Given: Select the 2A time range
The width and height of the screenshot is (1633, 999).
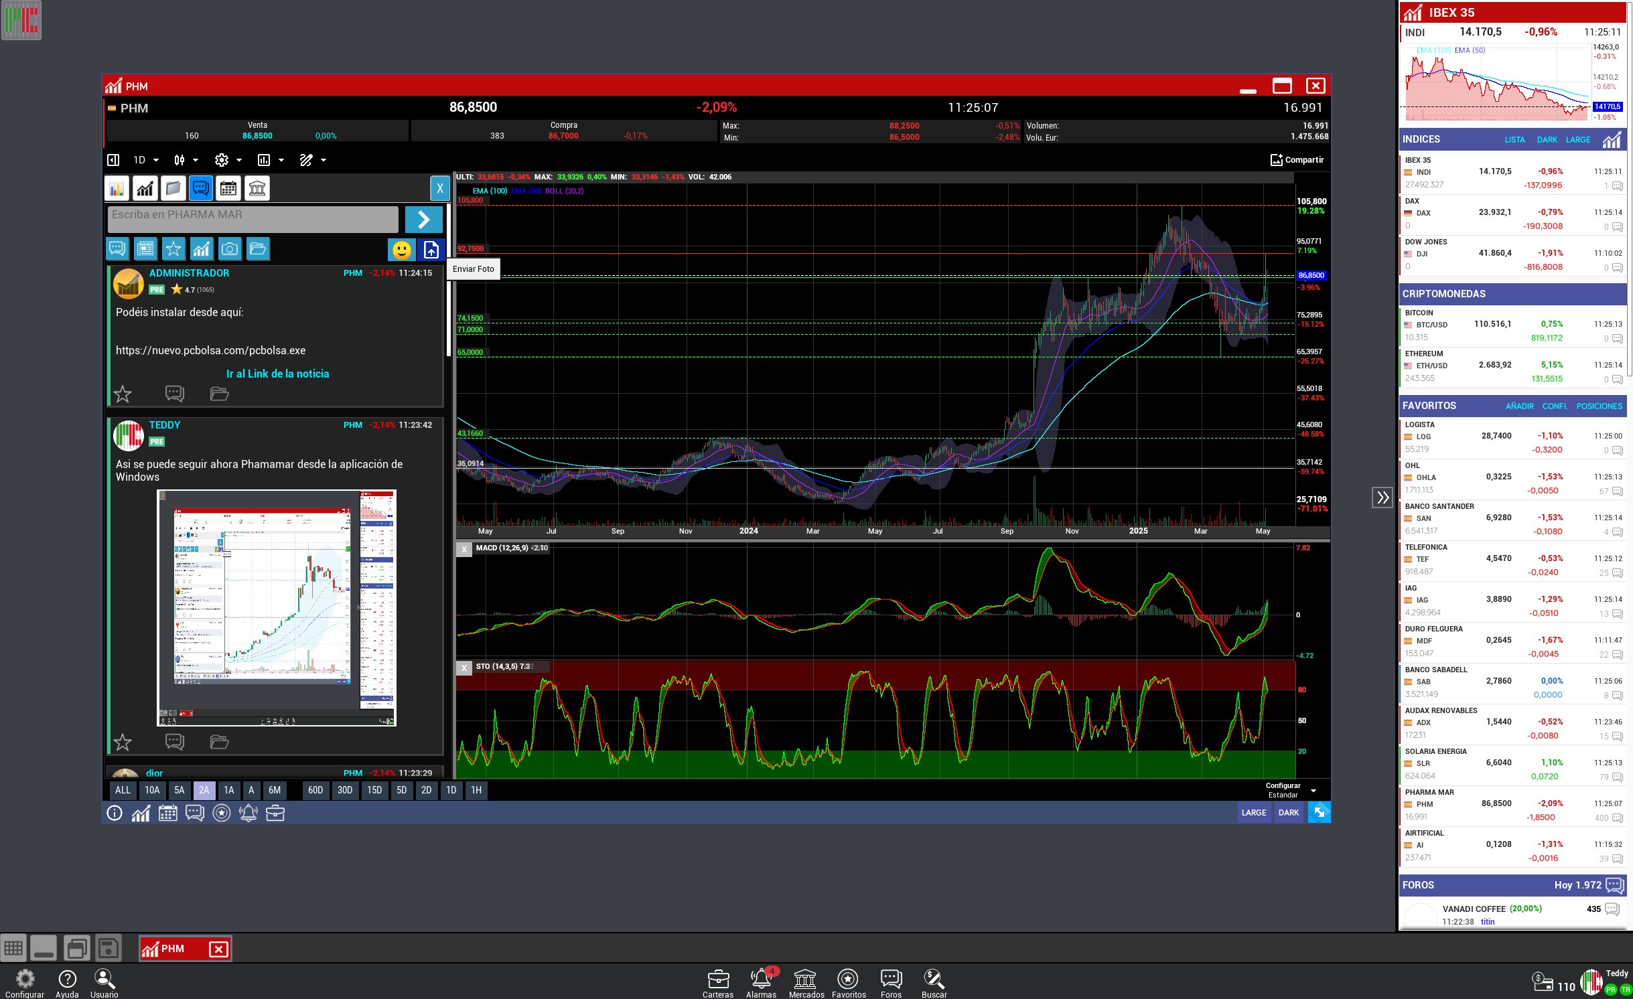Looking at the screenshot, I should point(204,790).
